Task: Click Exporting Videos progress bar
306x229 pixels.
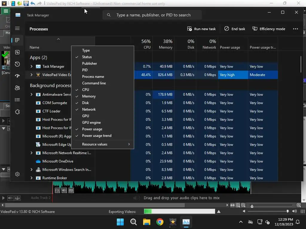Action: [179, 211]
